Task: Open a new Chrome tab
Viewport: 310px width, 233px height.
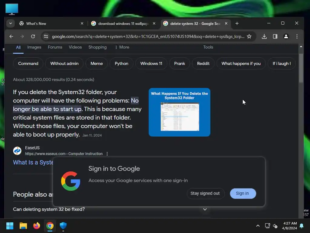Action: [237, 24]
